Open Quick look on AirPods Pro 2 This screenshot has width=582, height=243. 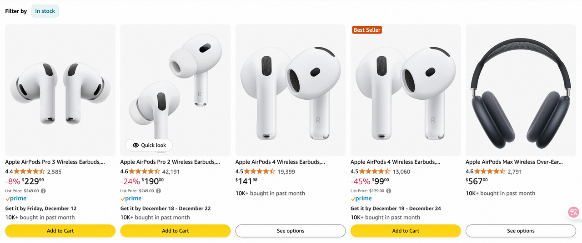[x=149, y=145]
